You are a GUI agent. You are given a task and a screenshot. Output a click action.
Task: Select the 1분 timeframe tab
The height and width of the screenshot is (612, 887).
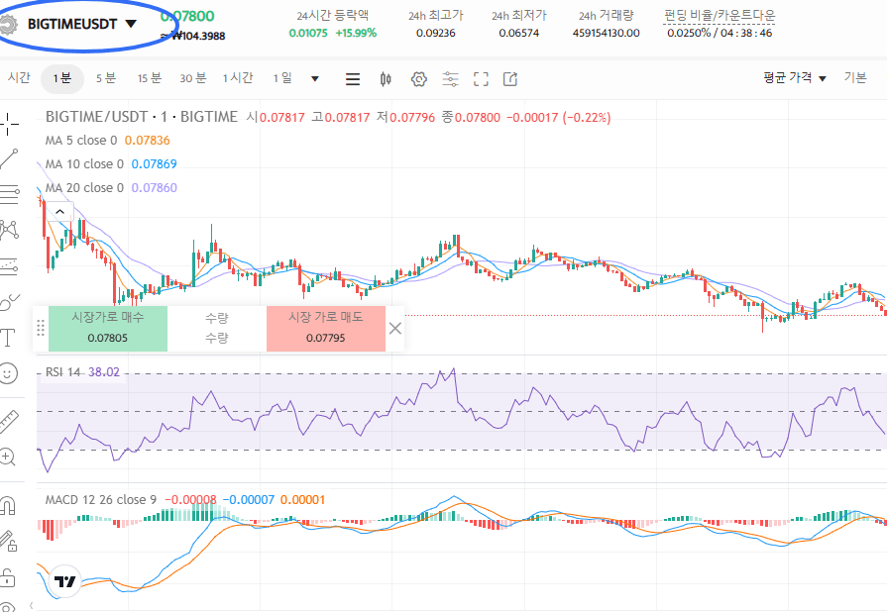tap(62, 78)
